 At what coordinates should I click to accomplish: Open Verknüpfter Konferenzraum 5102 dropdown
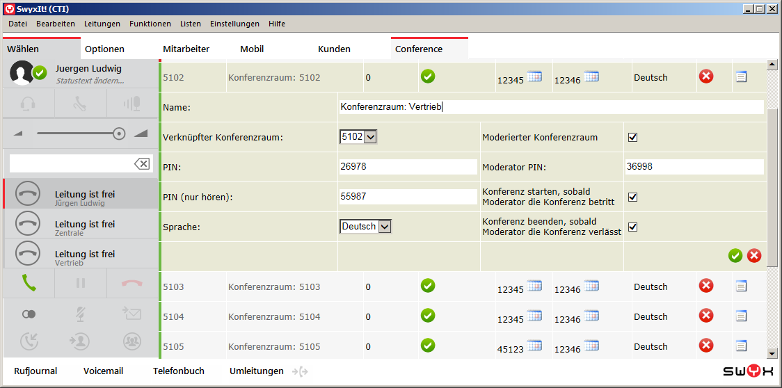point(370,137)
